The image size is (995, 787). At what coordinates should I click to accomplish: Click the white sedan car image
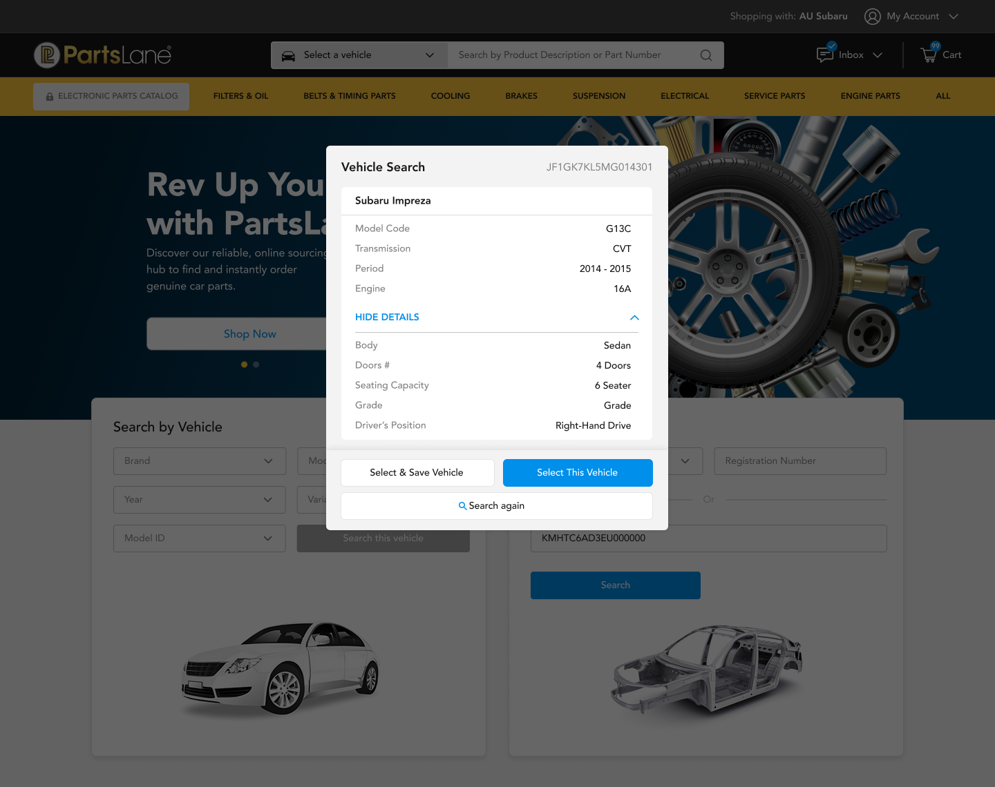point(280,668)
